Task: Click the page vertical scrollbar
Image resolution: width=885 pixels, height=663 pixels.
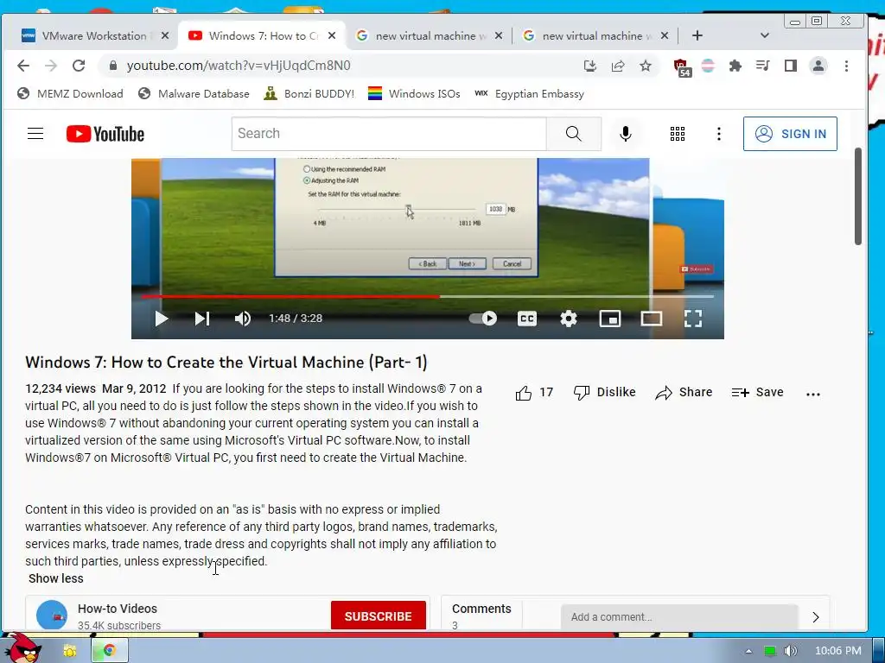Action: pos(858,196)
